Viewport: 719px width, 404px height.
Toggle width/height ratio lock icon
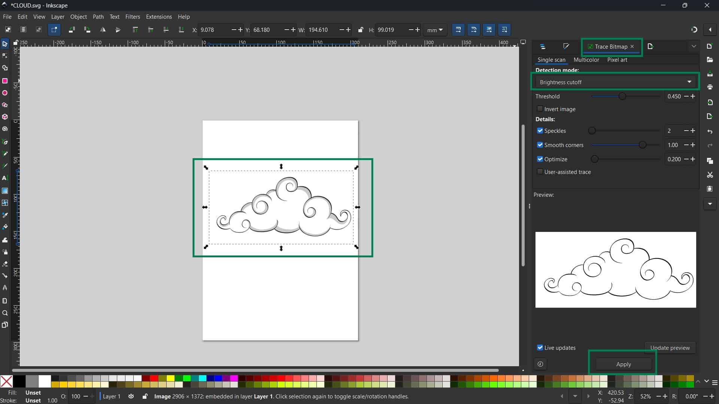(360, 30)
